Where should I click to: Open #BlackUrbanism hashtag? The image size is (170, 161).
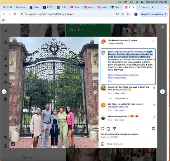pyautogui.click(x=131, y=75)
